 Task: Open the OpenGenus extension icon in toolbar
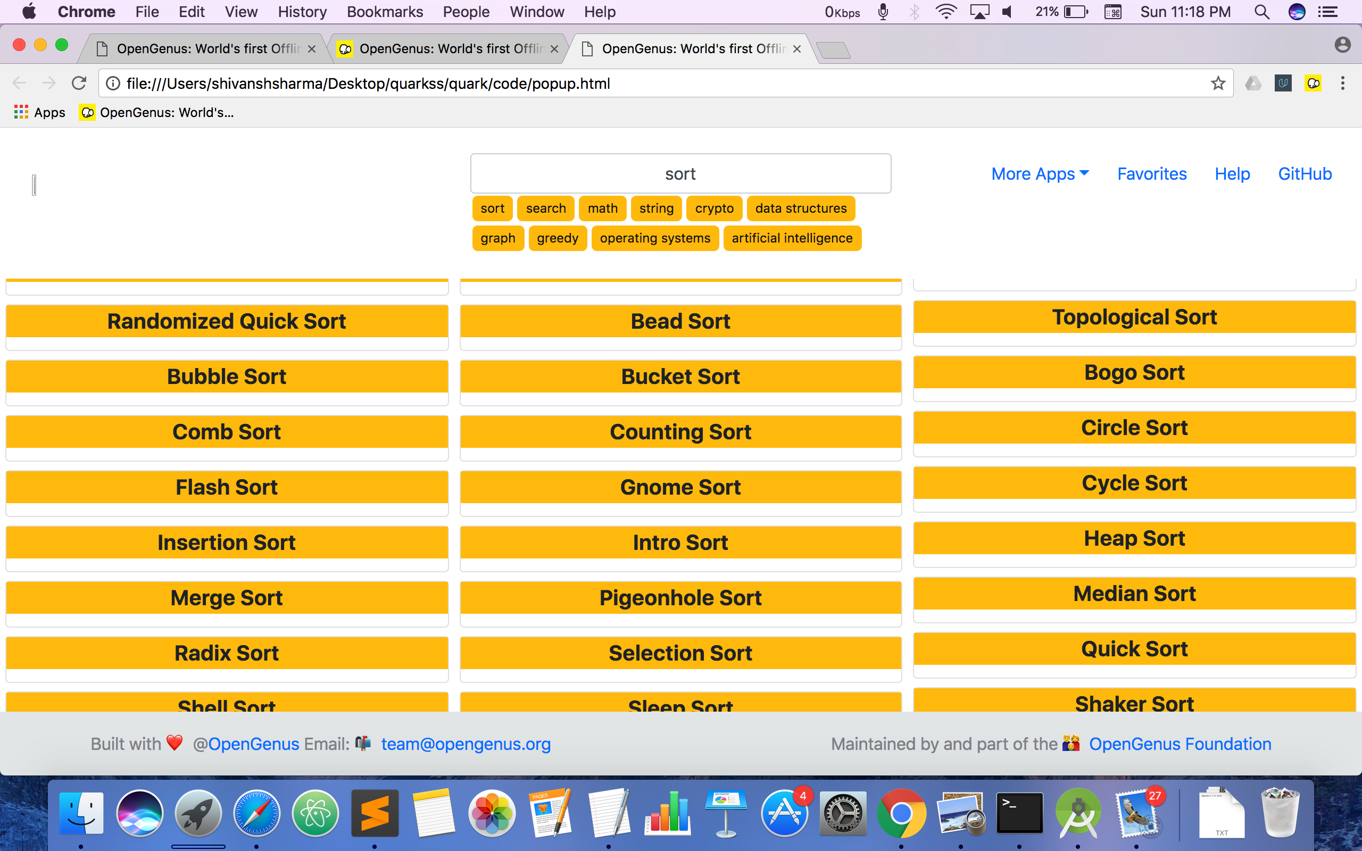[1313, 84]
